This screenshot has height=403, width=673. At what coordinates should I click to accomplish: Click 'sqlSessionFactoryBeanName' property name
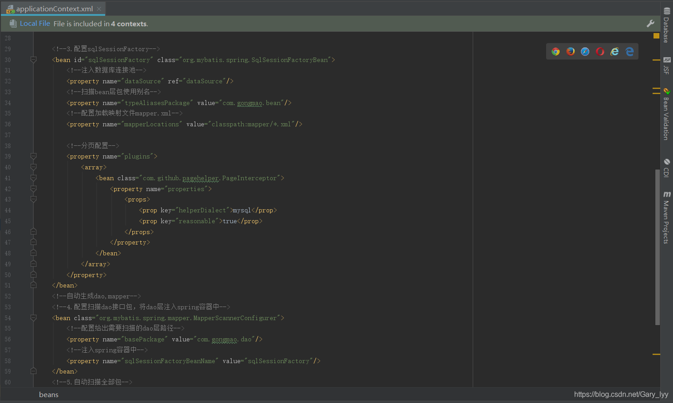170,361
